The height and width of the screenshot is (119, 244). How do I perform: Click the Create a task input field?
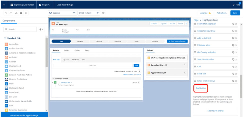tap(93, 65)
